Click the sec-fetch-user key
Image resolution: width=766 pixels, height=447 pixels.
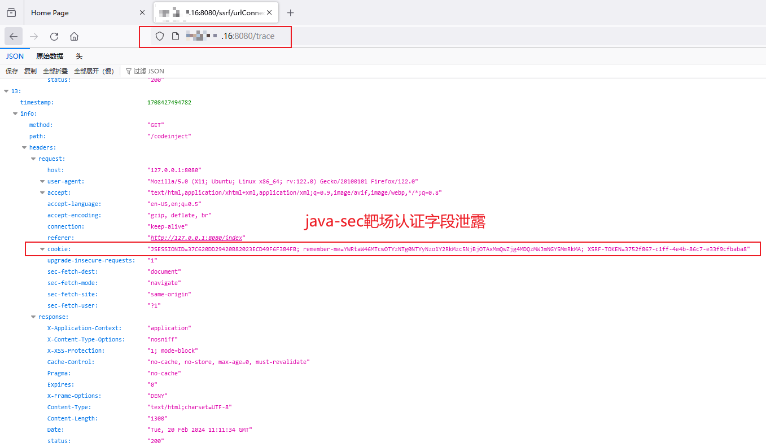coord(73,305)
